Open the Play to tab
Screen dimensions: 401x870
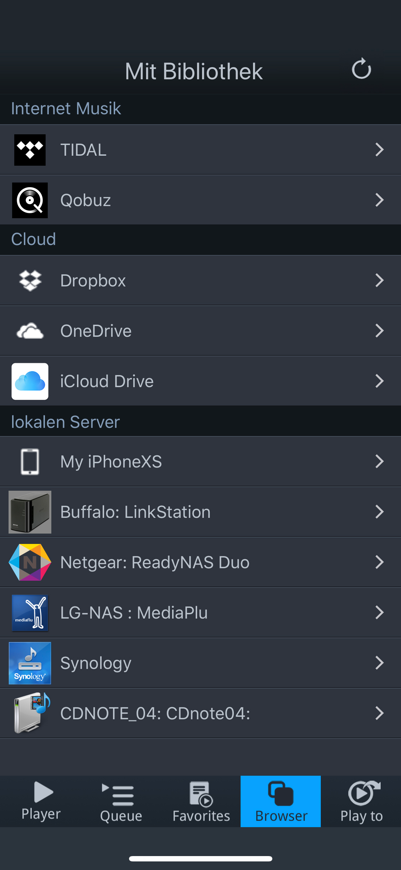click(x=361, y=801)
